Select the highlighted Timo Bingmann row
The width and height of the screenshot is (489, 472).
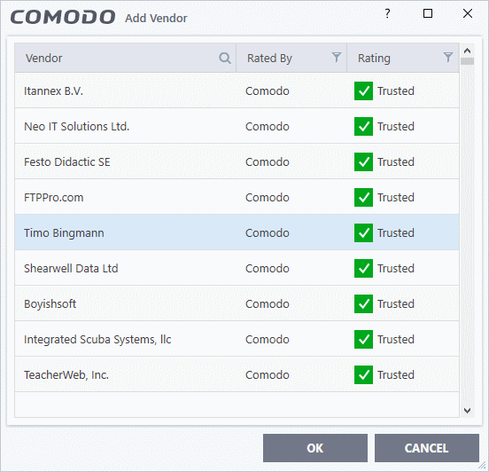click(x=237, y=232)
